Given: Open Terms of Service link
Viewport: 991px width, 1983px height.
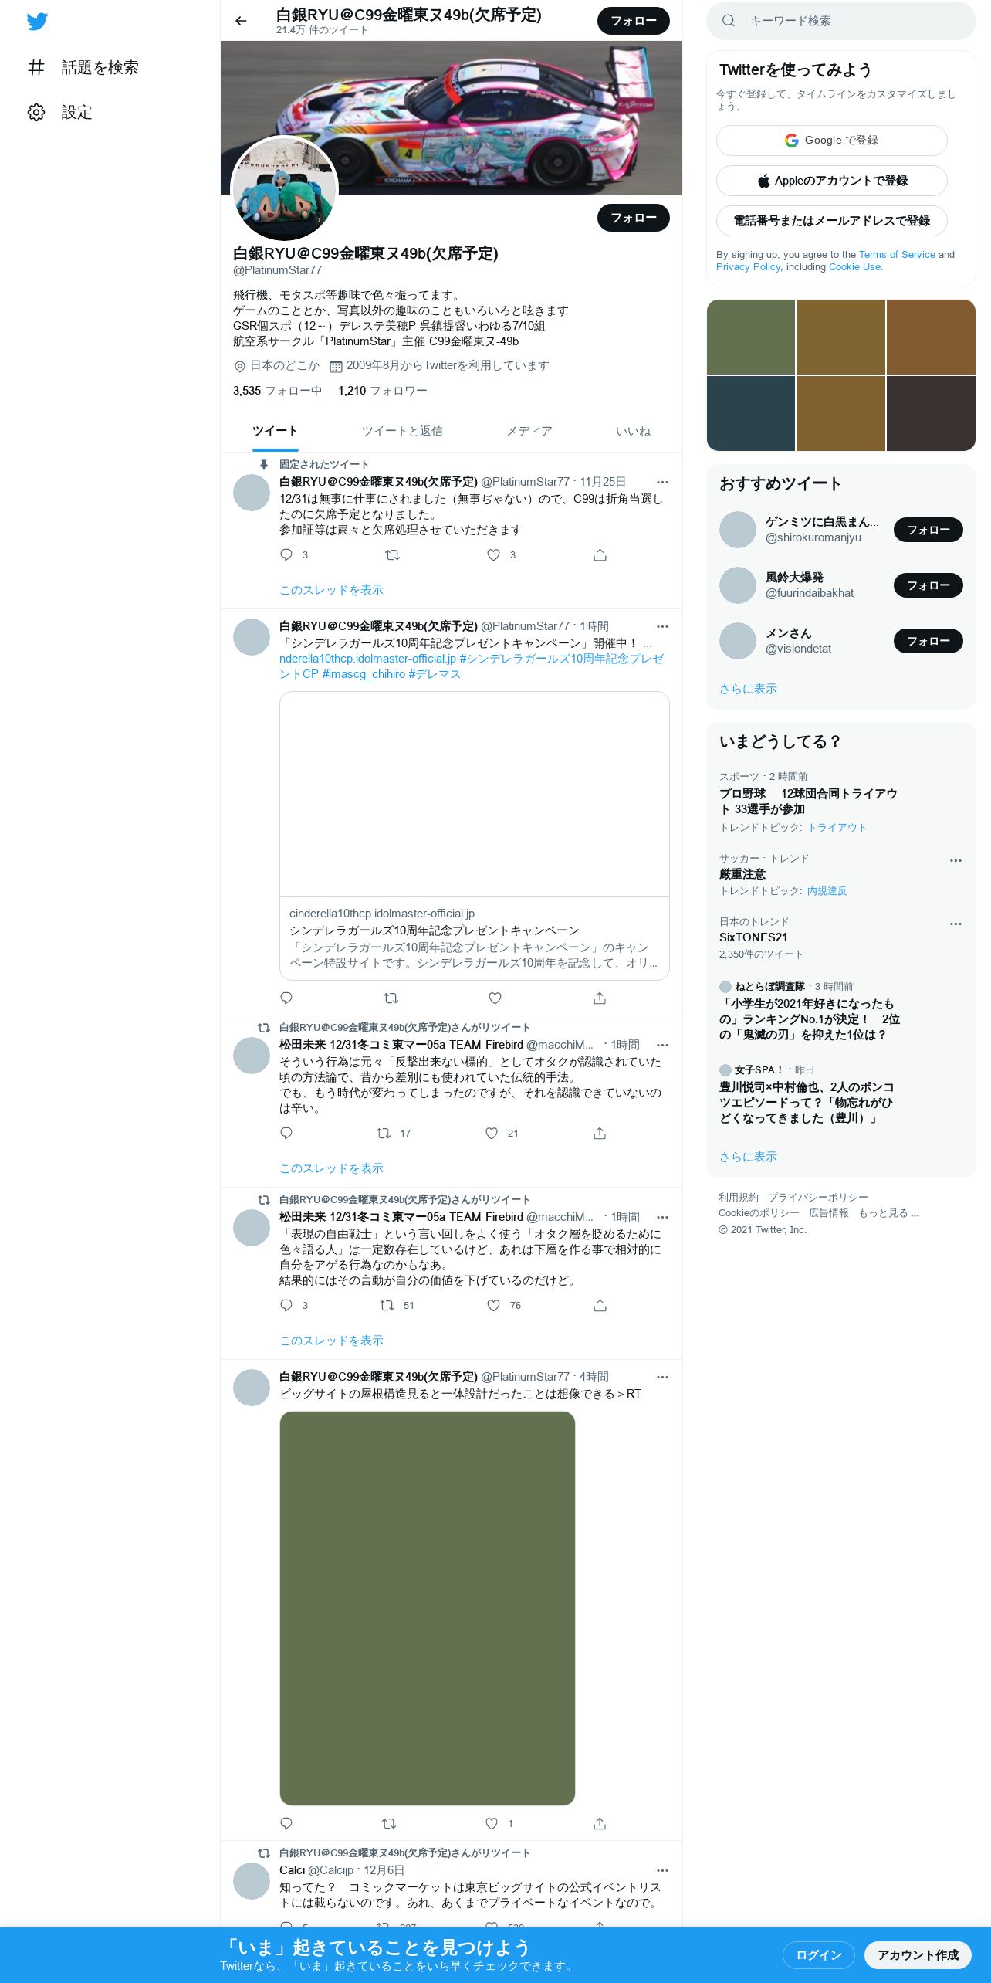Looking at the screenshot, I should [897, 254].
